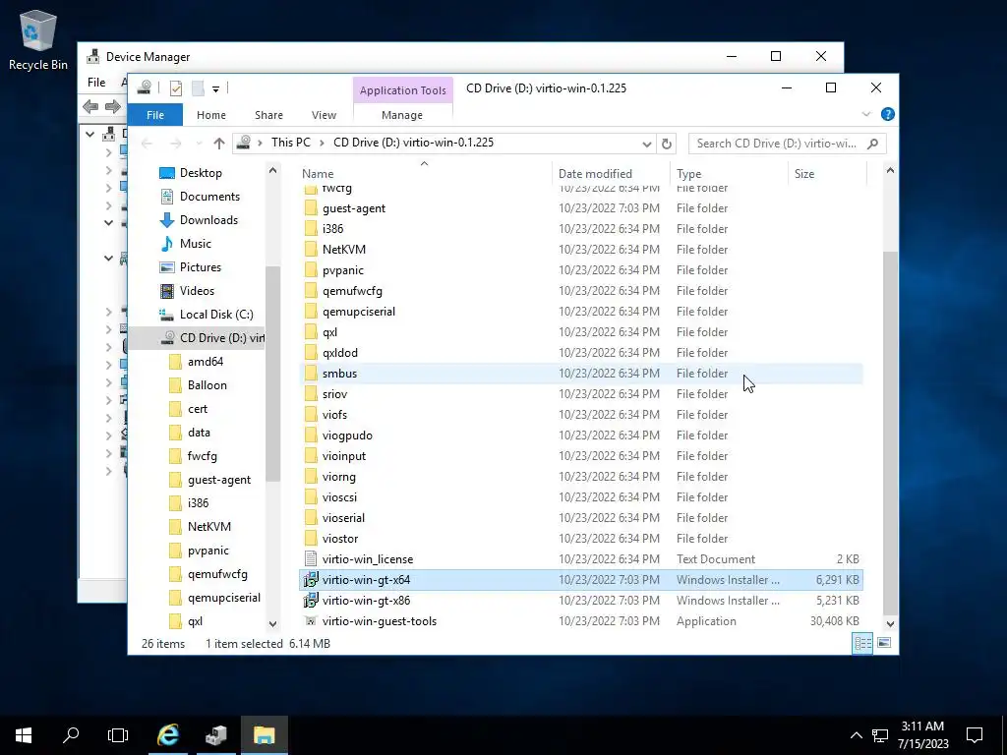Select Local Disk (C:) in navigation pane

tap(215, 315)
